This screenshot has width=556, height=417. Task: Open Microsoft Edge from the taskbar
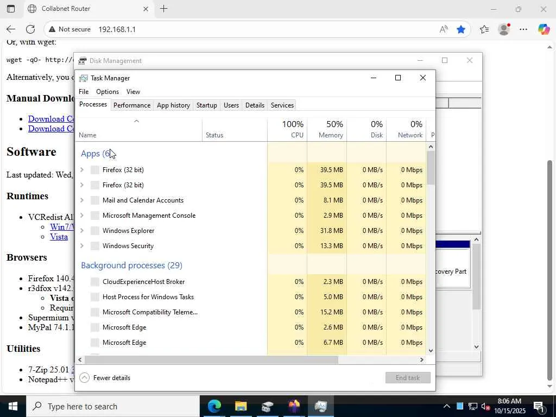[x=214, y=406]
